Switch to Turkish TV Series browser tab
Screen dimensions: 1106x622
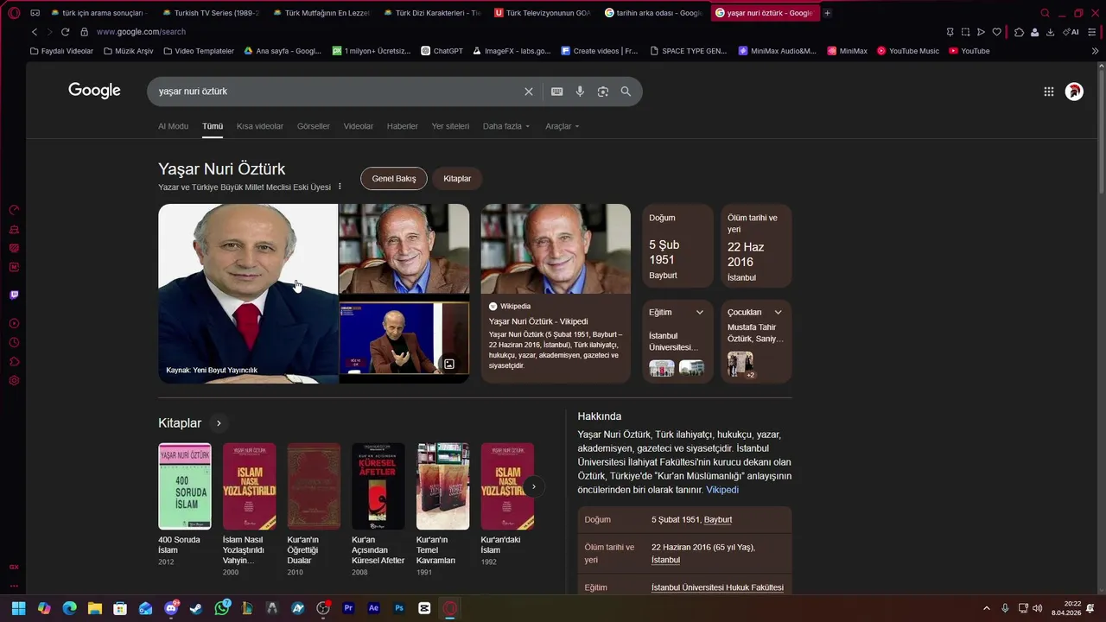[210, 13]
